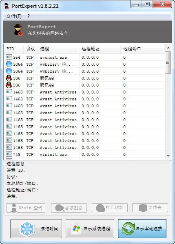Click the wininit.exe process icon for PID 748
175x244 pixels.
coord(9,154)
